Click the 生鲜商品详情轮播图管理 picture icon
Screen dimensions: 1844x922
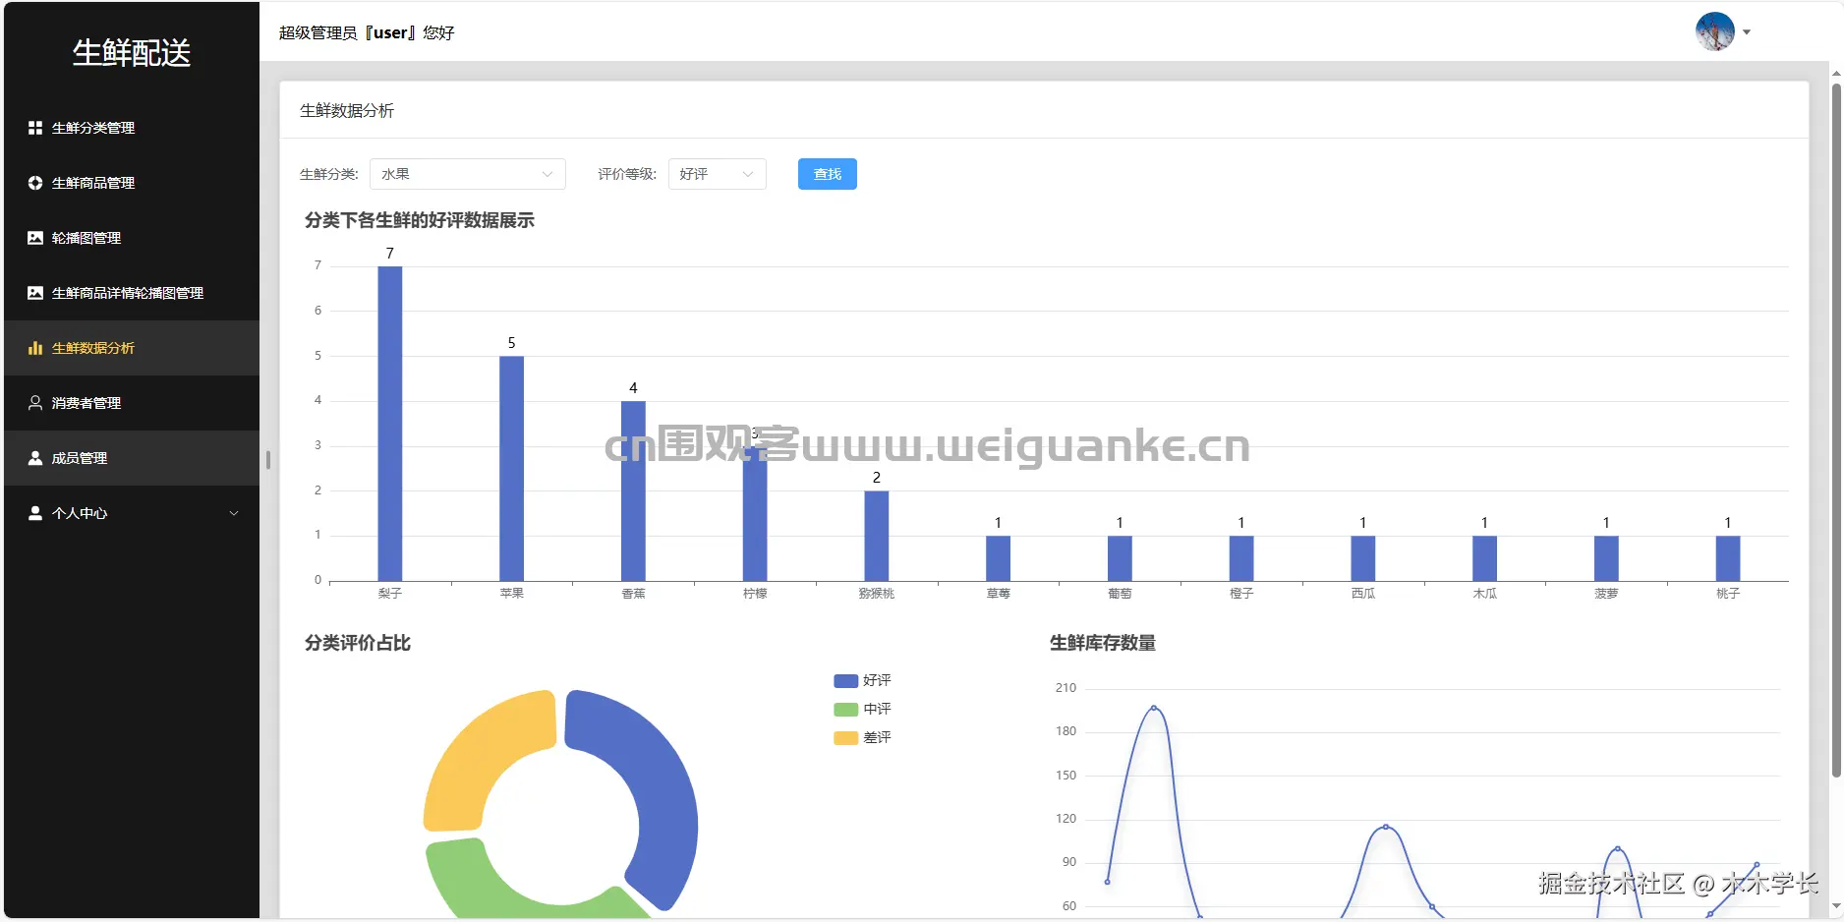[35, 293]
